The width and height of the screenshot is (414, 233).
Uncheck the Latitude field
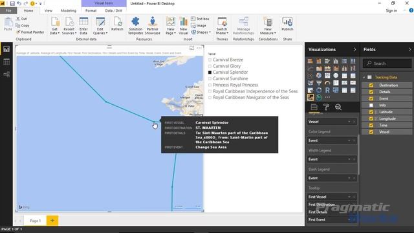371,112
